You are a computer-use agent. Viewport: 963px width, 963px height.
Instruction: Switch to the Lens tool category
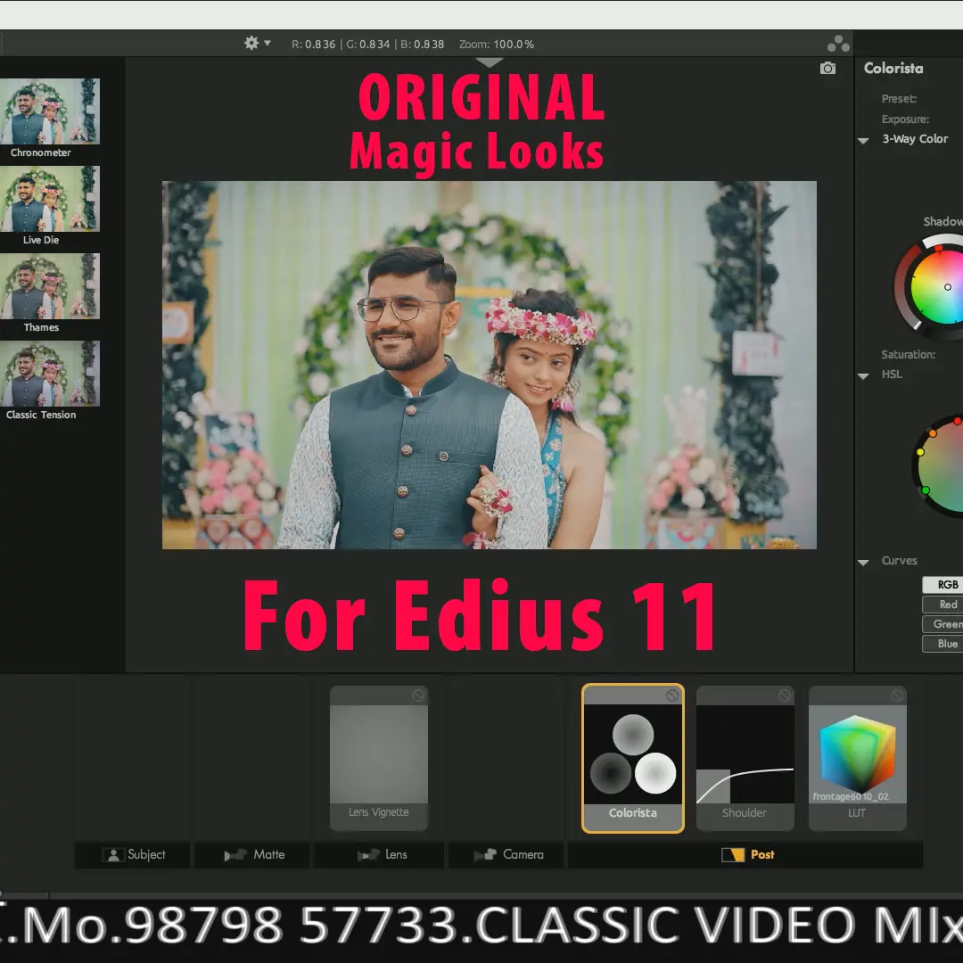tap(380, 855)
